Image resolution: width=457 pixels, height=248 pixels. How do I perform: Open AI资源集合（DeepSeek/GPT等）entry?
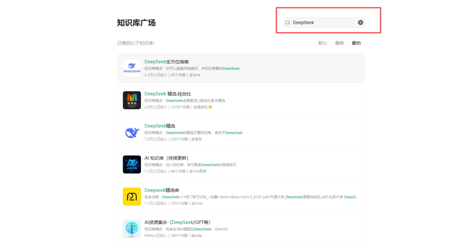tap(178, 222)
